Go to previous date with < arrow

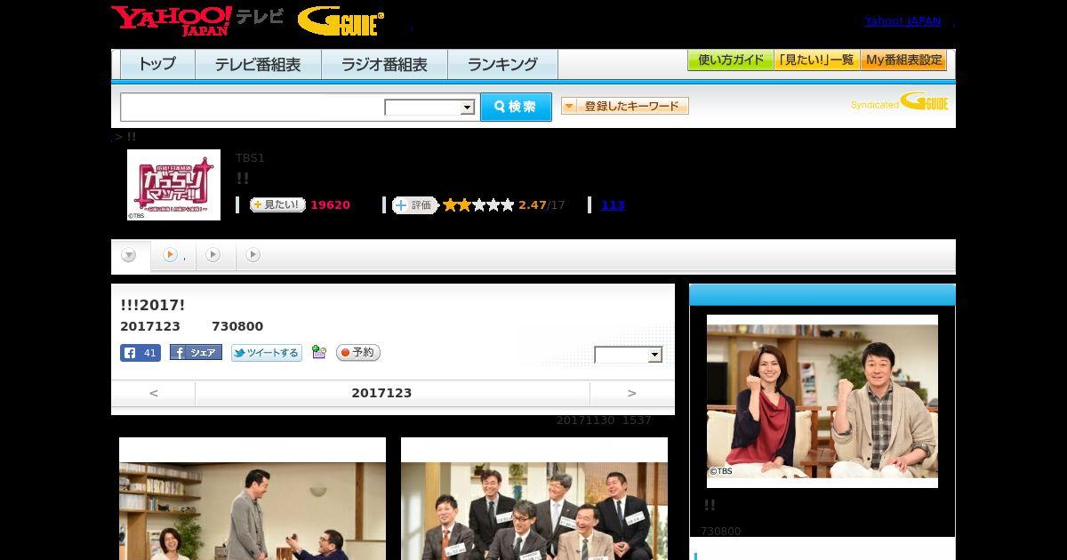153,393
